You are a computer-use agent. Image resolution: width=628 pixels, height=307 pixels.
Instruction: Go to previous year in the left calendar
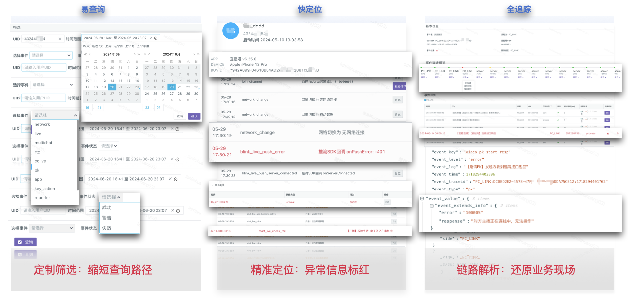click(x=85, y=54)
